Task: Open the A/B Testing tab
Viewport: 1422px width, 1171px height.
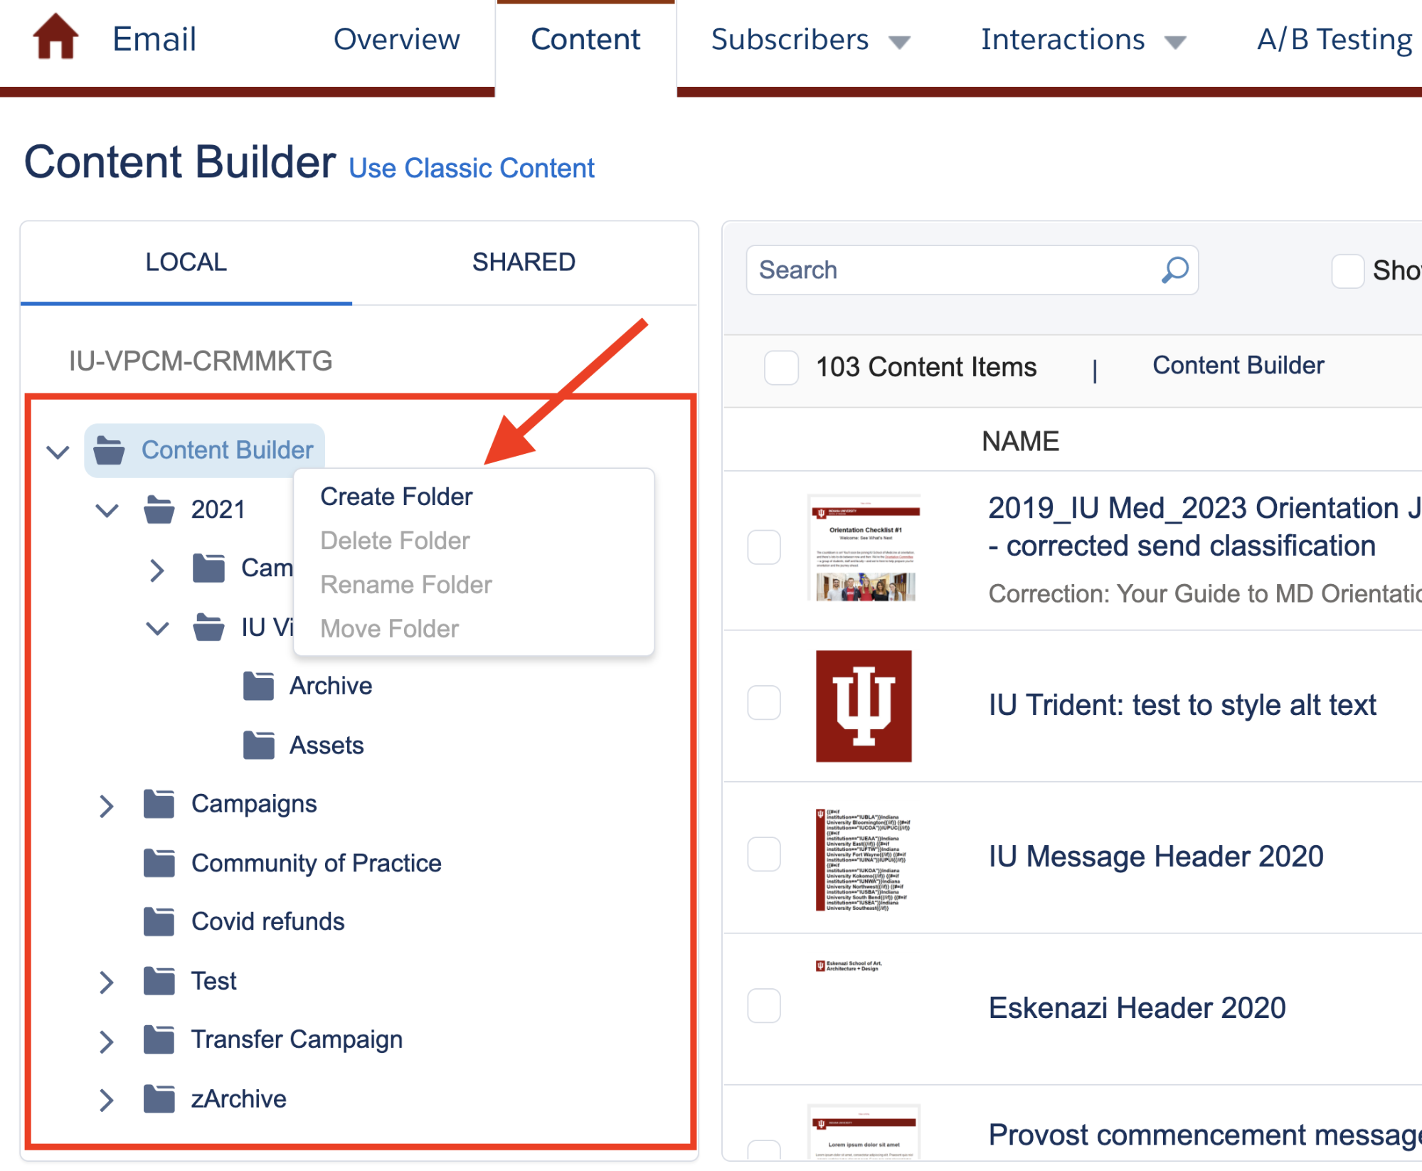Action: coord(1335,40)
